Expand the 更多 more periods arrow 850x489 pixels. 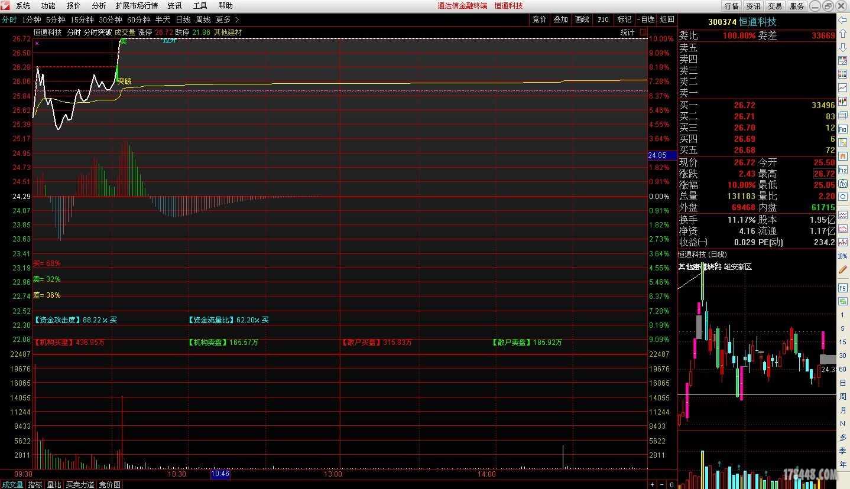click(237, 19)
